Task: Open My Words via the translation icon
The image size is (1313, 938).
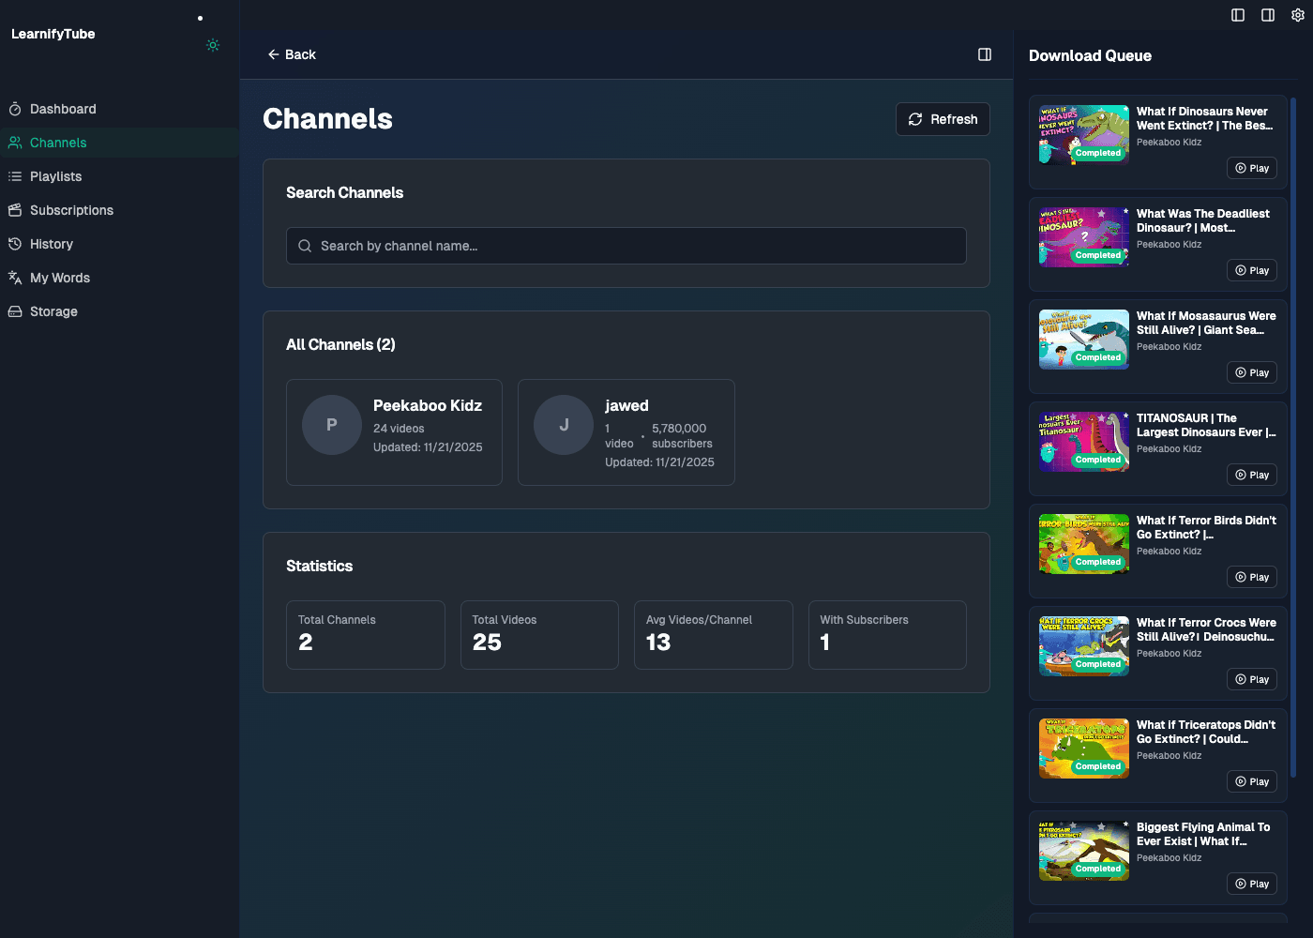Action: point(15,278)
